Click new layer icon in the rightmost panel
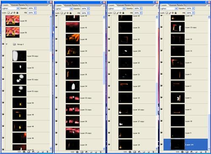This screenshot has height=154, width=211. (201, 152)
